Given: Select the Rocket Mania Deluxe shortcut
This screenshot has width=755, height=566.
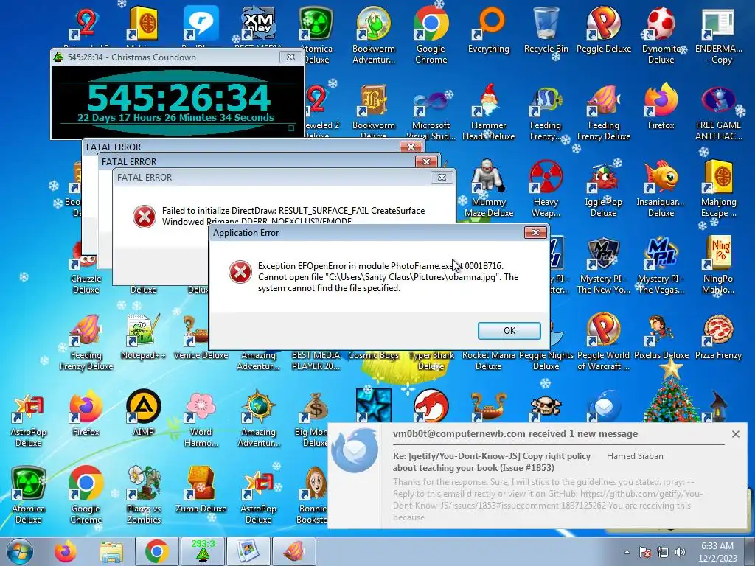Looking at the screenshot, I should pos(488,360).
